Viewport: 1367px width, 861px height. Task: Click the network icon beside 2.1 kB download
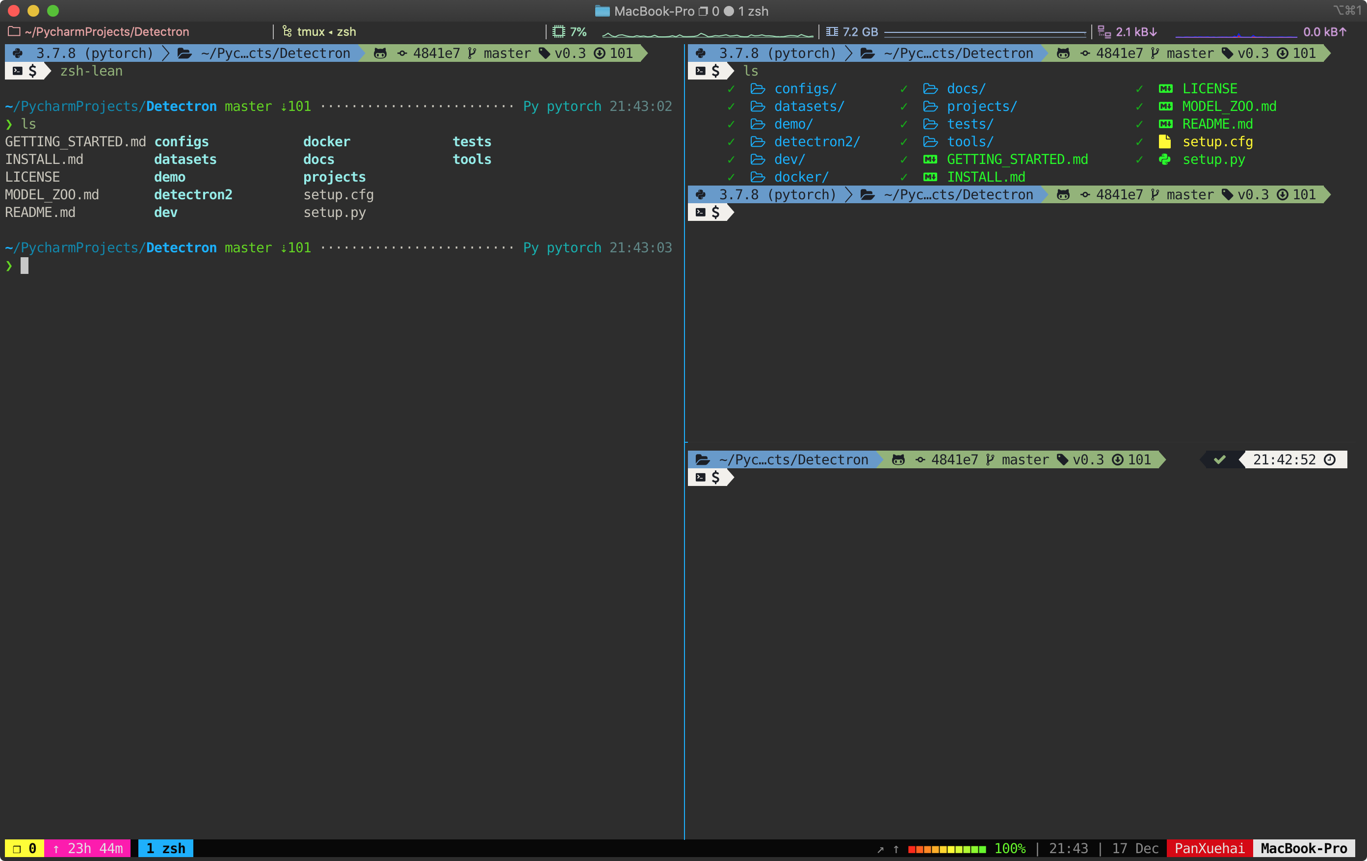point(1104,32)
